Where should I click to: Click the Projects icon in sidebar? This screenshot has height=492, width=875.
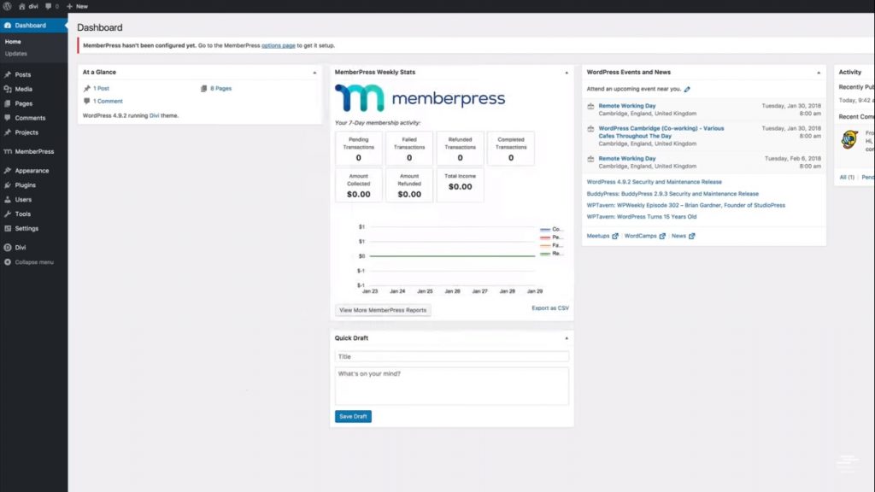pos(7,132)
